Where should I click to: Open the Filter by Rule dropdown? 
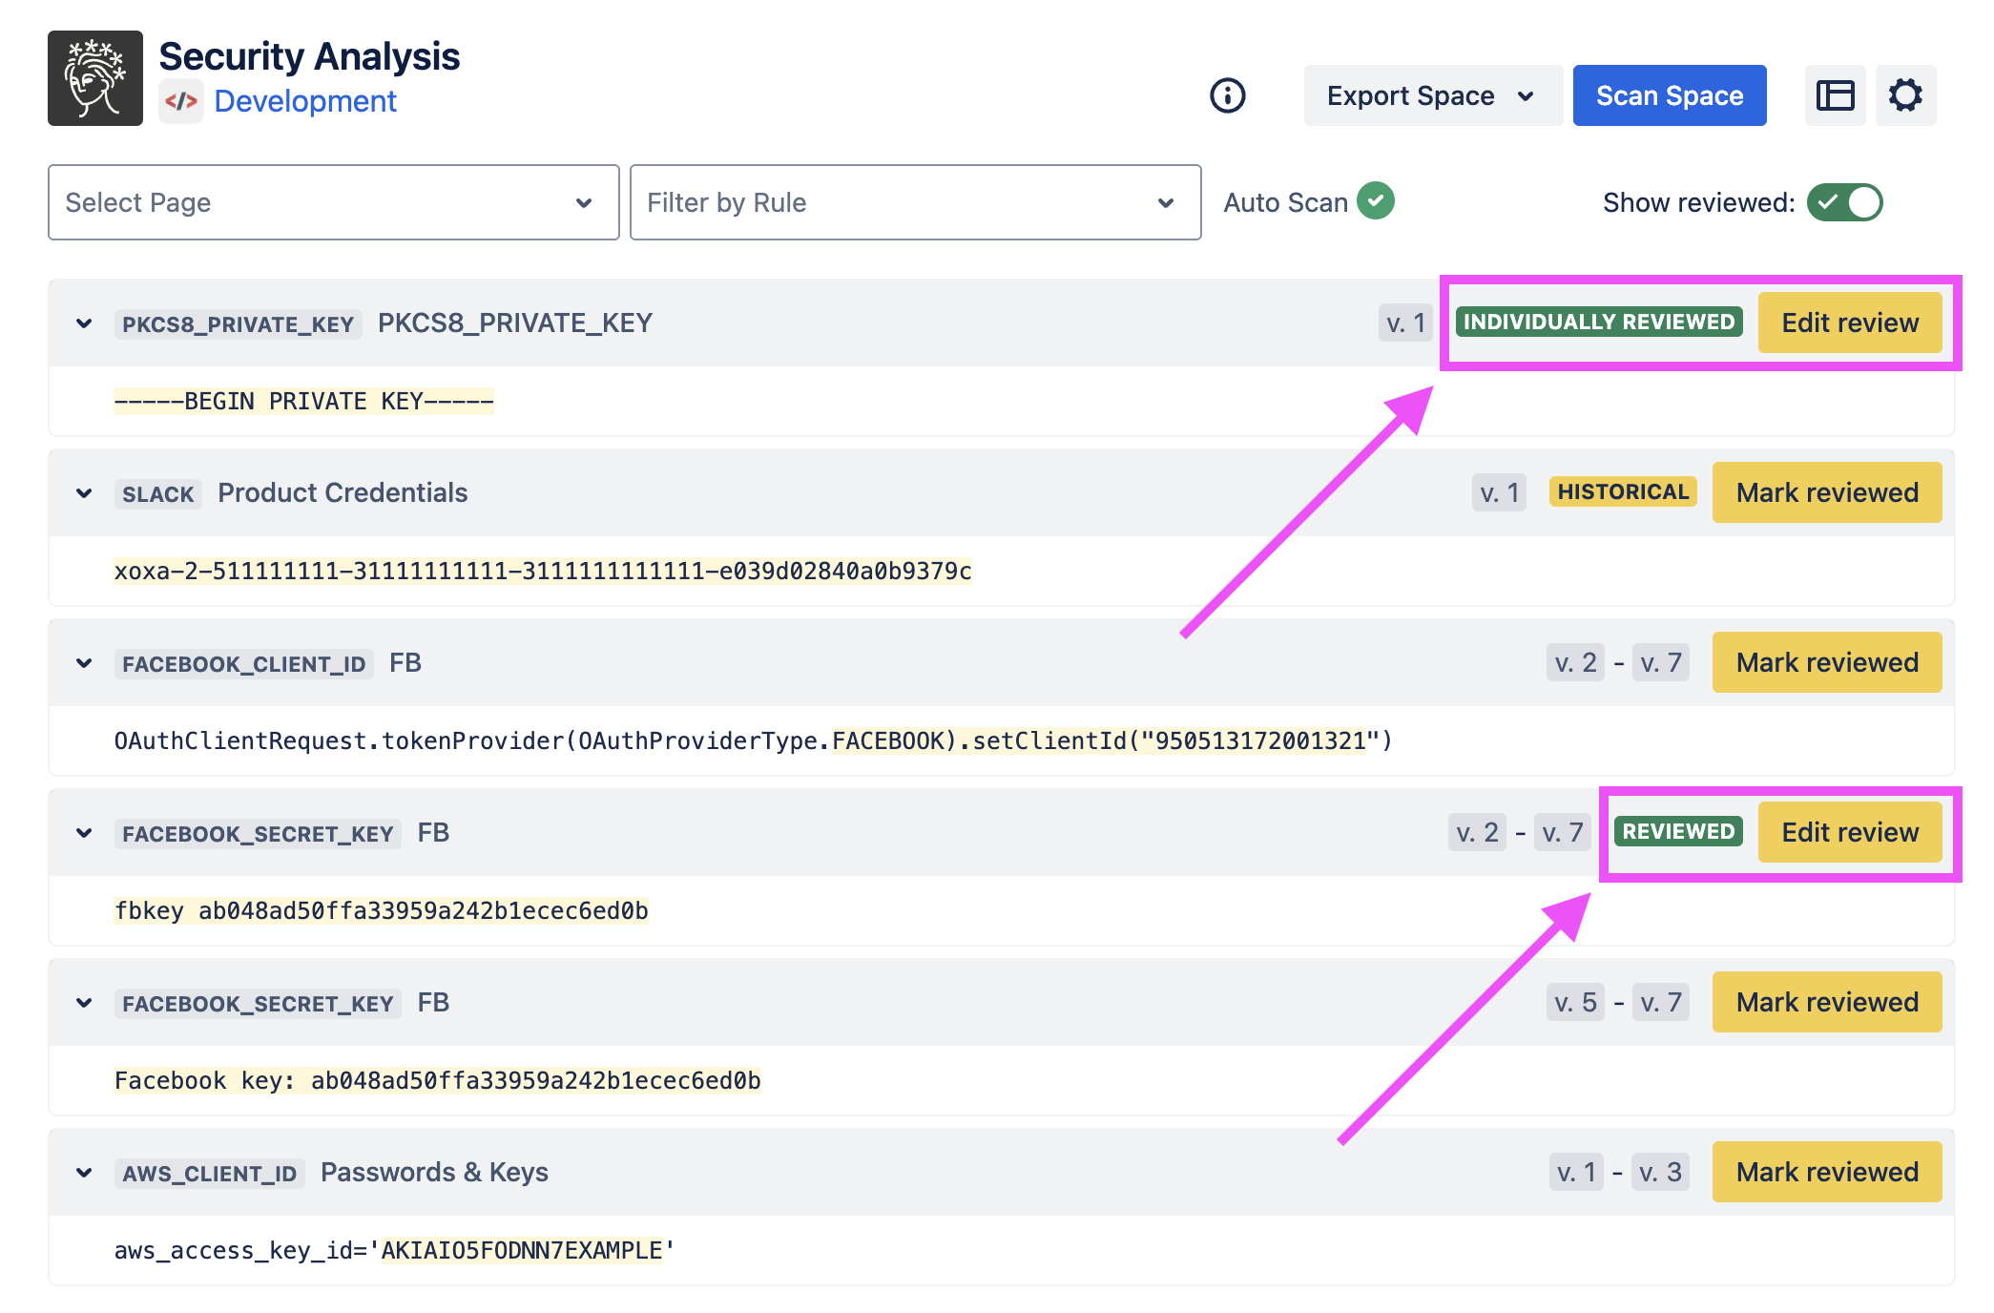914,202
